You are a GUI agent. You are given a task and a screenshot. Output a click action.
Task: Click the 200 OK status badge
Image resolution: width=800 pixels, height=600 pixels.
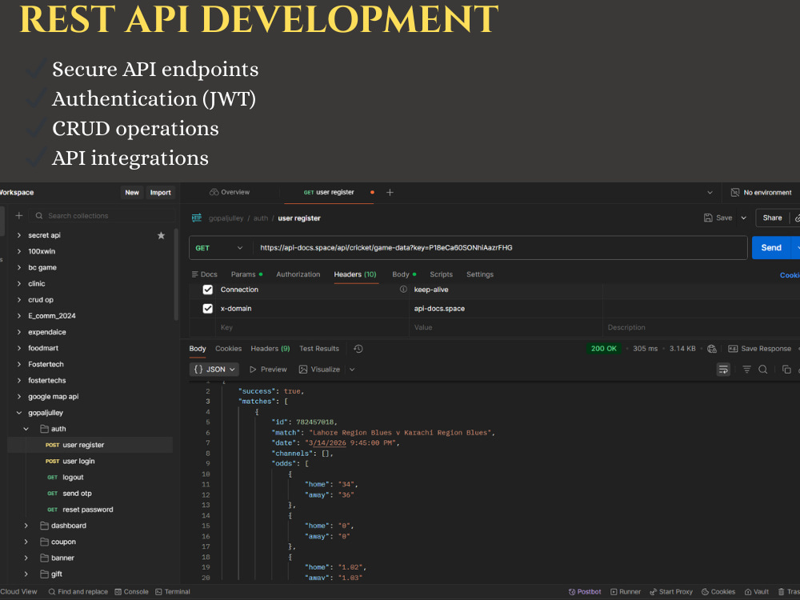pos(603,349)
